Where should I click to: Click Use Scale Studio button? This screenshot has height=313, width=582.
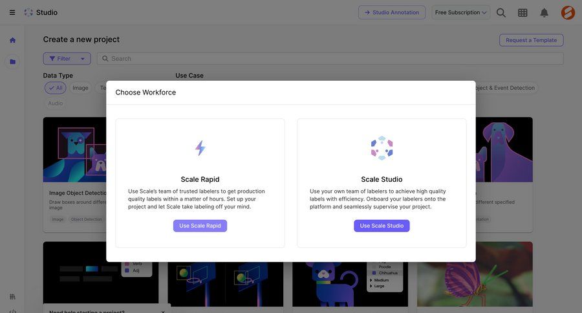(x=382, y=226)
